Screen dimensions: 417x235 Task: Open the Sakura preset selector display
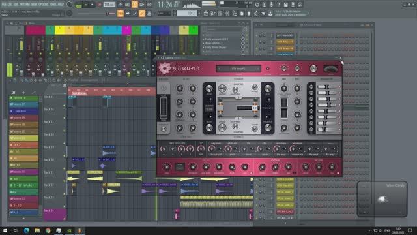click(238, 69)
